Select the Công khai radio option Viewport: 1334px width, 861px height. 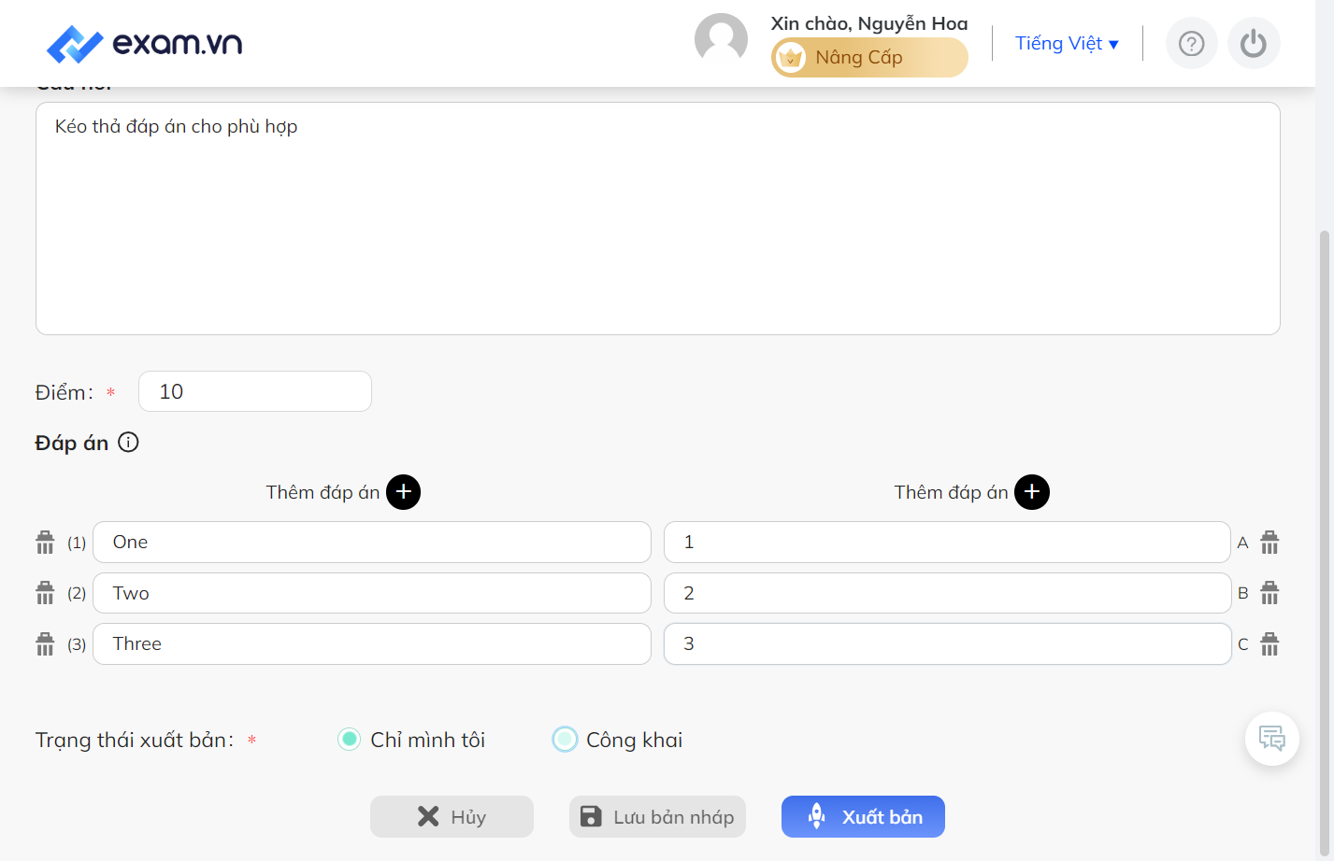pyautogui.click(x=565, y=740)
